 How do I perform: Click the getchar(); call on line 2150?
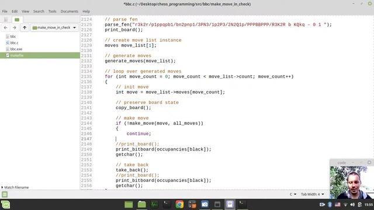(x=129, y=155)
